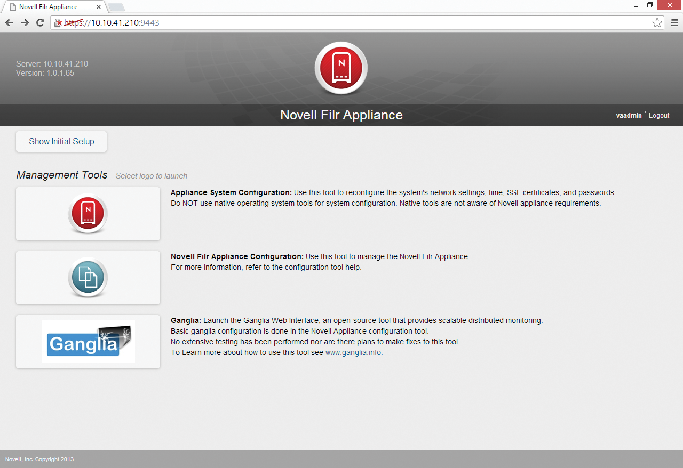Click the Show Initial Setup button

click(61, 142)
